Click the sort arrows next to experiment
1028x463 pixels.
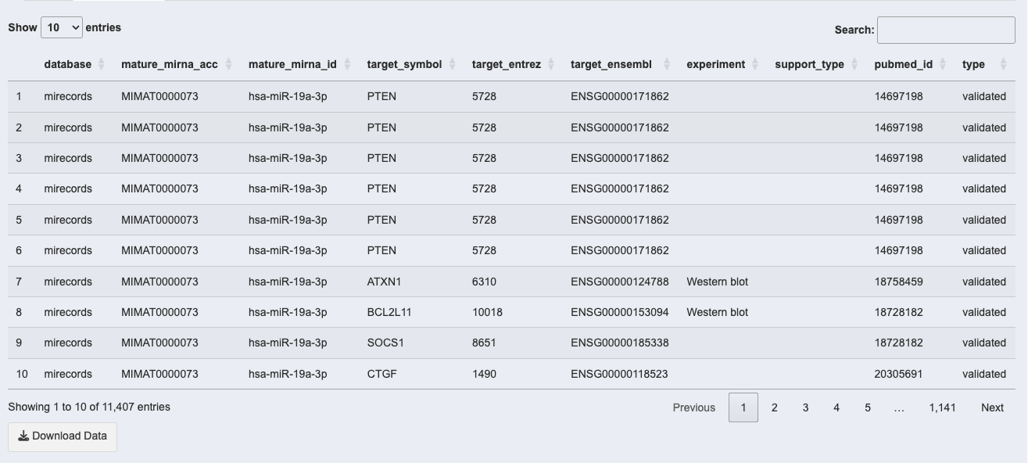point(755,65)
